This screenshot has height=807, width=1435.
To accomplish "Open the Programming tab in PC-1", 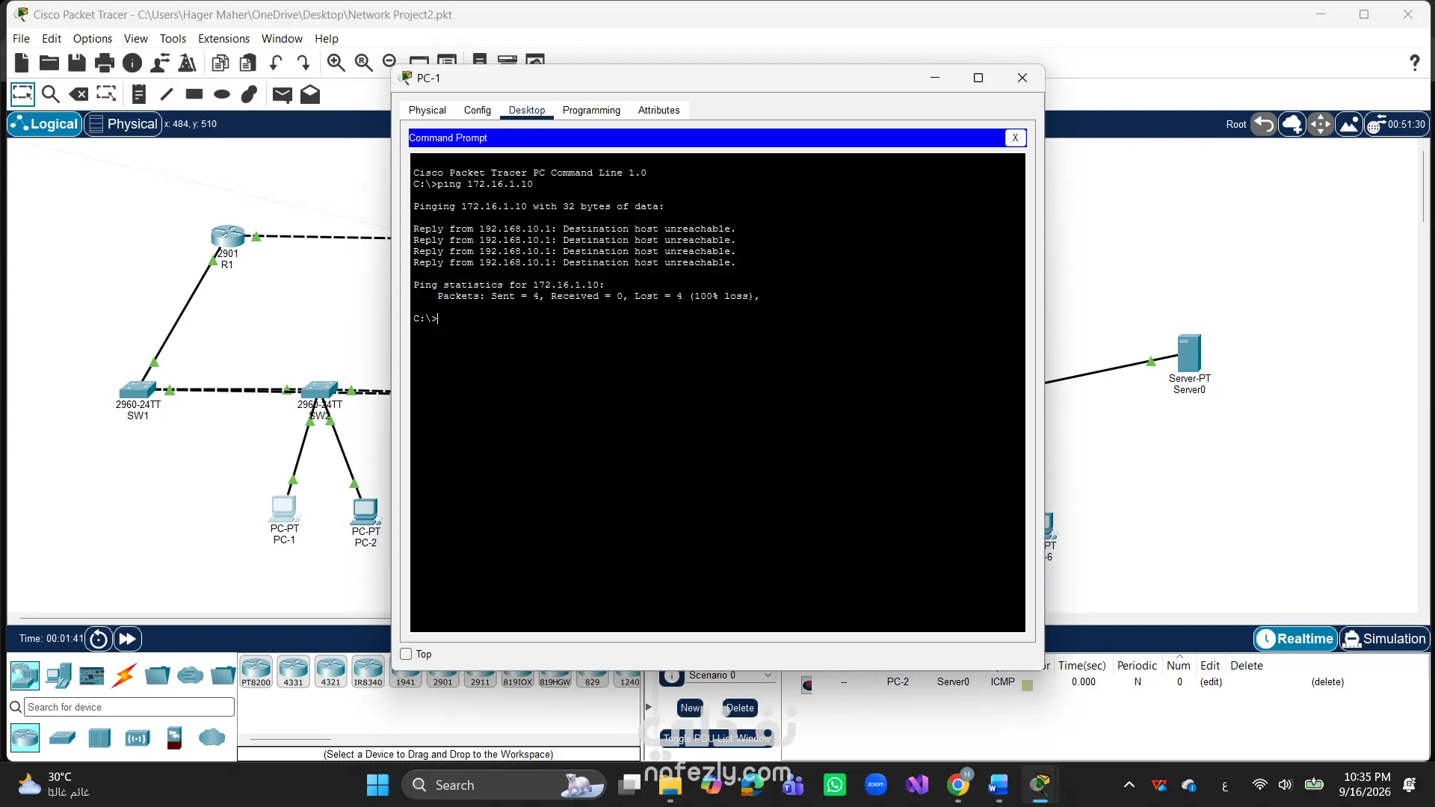I will point(591,110).
